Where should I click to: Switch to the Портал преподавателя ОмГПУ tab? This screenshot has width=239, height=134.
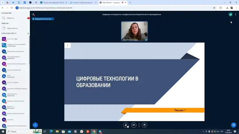(x=53, y=3)
